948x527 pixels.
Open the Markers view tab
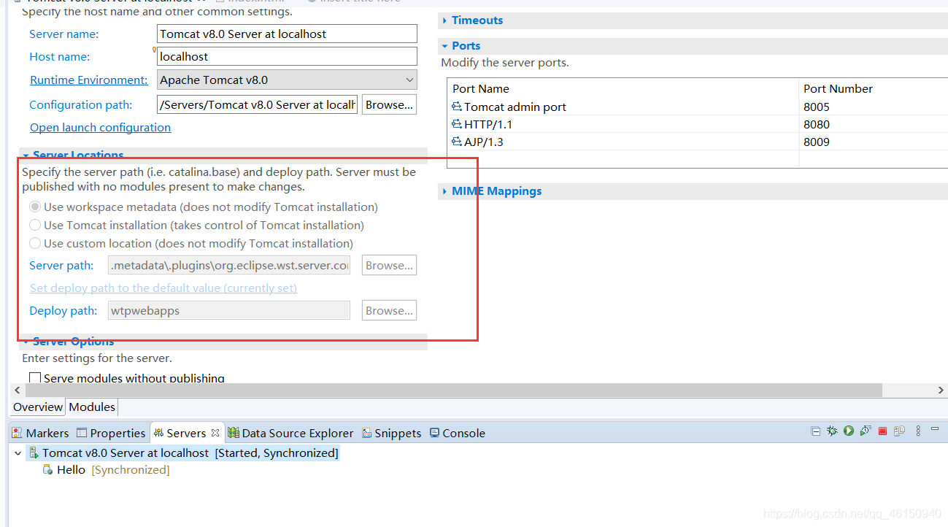[x=40, y=433]
